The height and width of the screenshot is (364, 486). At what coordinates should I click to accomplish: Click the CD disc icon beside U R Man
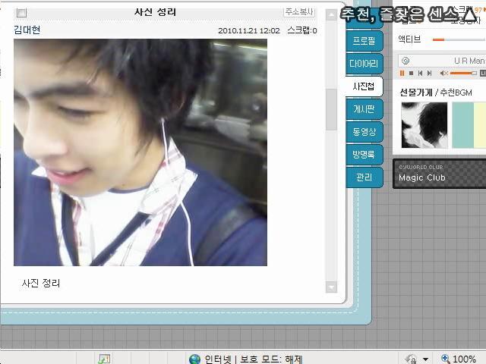405,61
